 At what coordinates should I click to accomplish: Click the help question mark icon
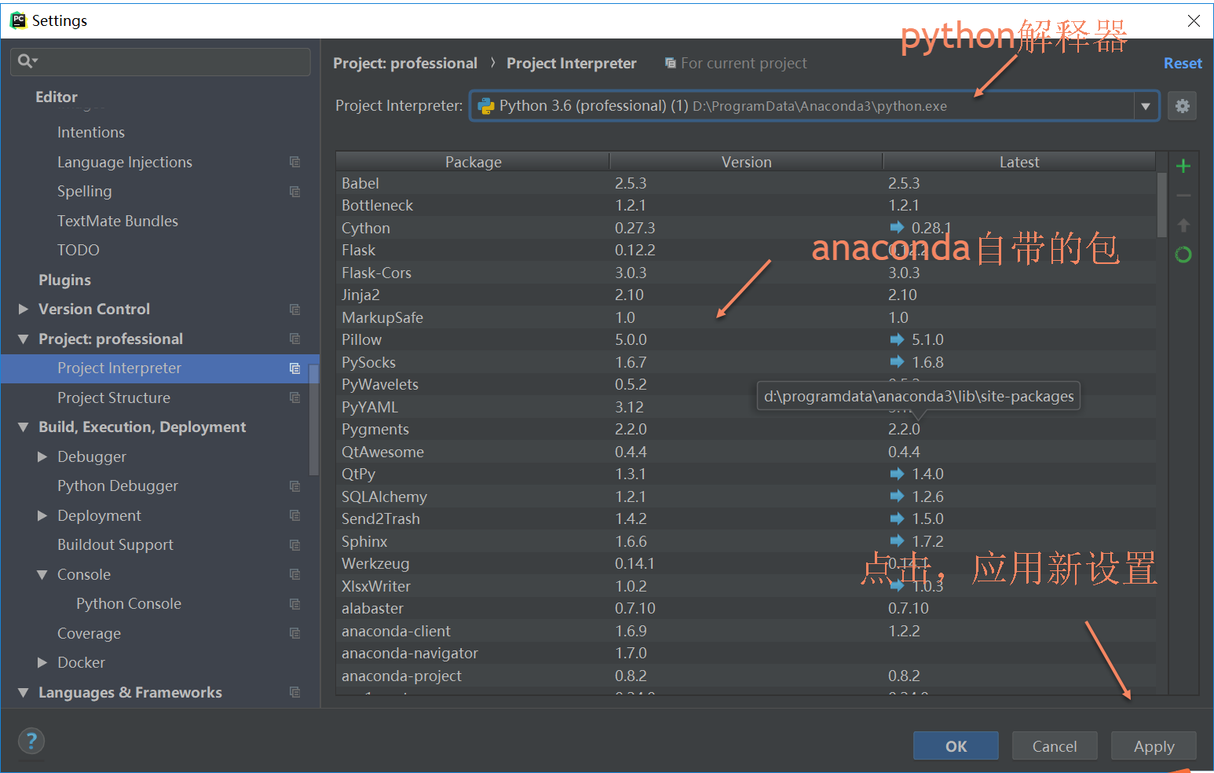[x=31, y=741]
